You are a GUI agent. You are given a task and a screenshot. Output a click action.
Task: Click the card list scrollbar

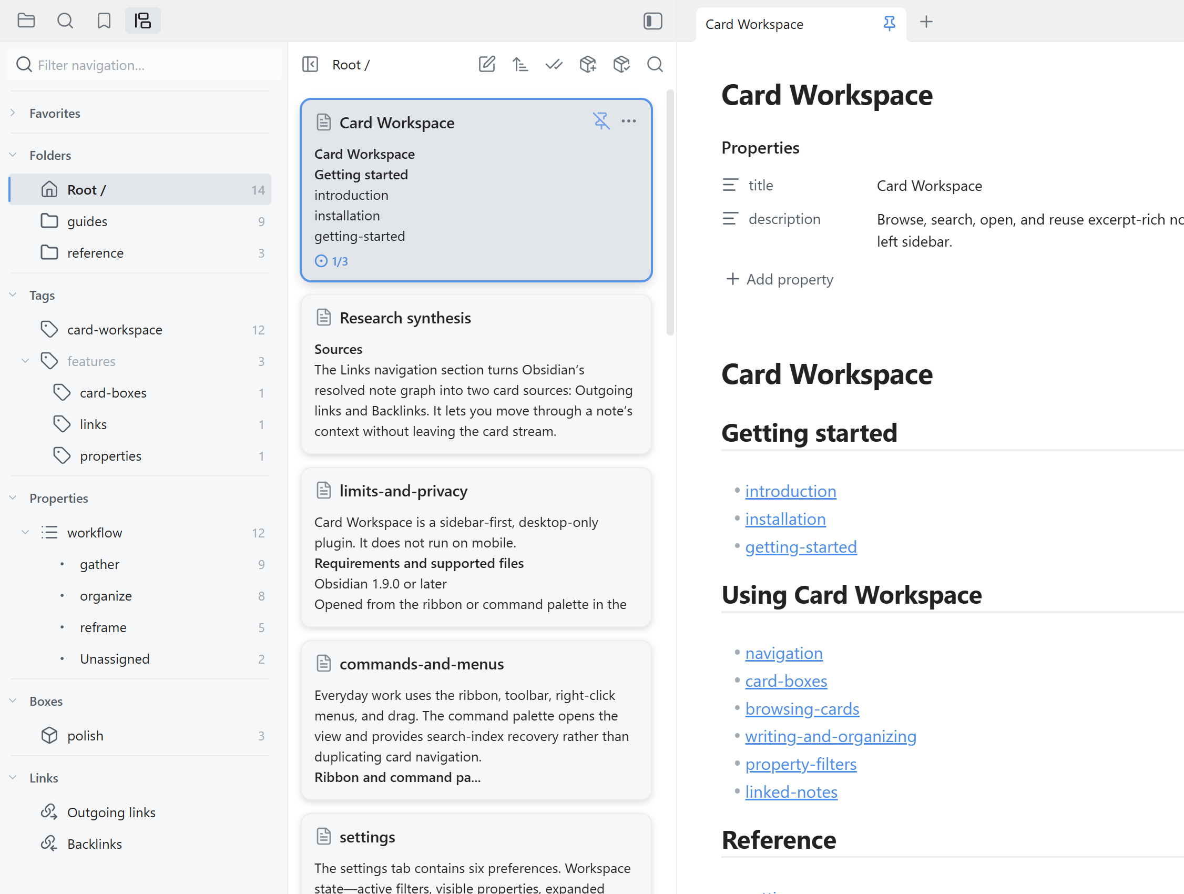670,213
